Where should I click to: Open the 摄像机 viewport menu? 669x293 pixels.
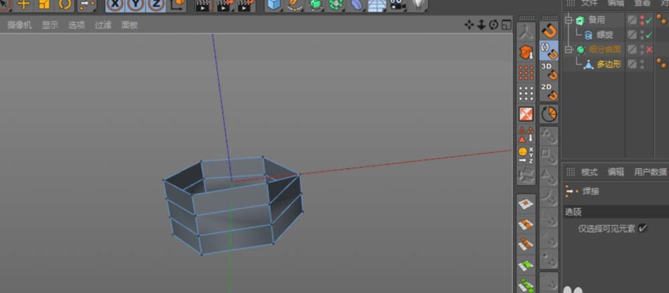pyautogui.click(x=19, y=25)
